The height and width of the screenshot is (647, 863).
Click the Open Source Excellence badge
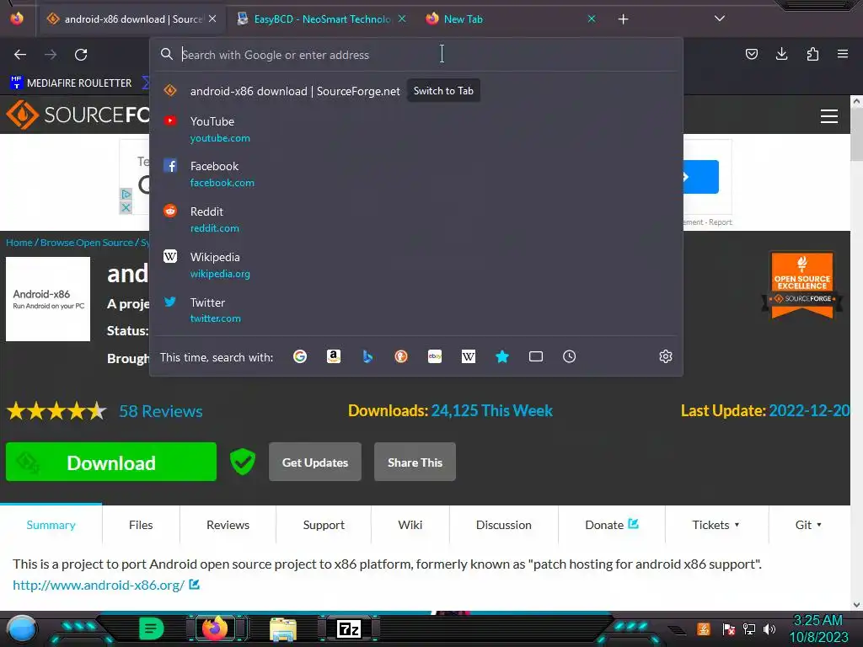tap(802, 285)
